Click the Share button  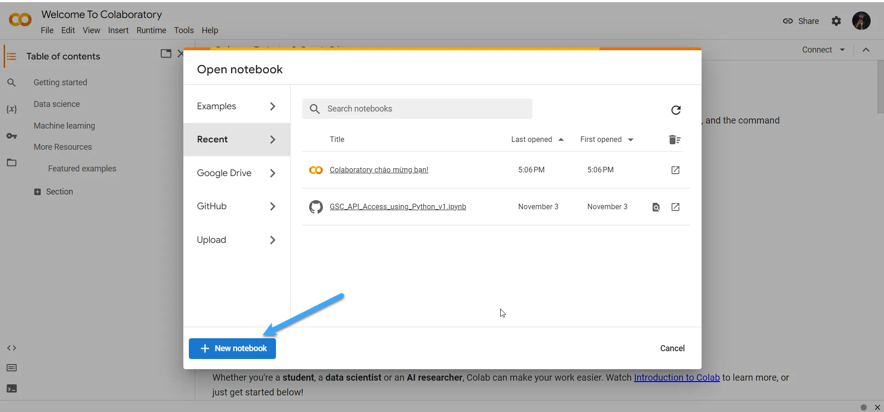(x=801, y=21)
